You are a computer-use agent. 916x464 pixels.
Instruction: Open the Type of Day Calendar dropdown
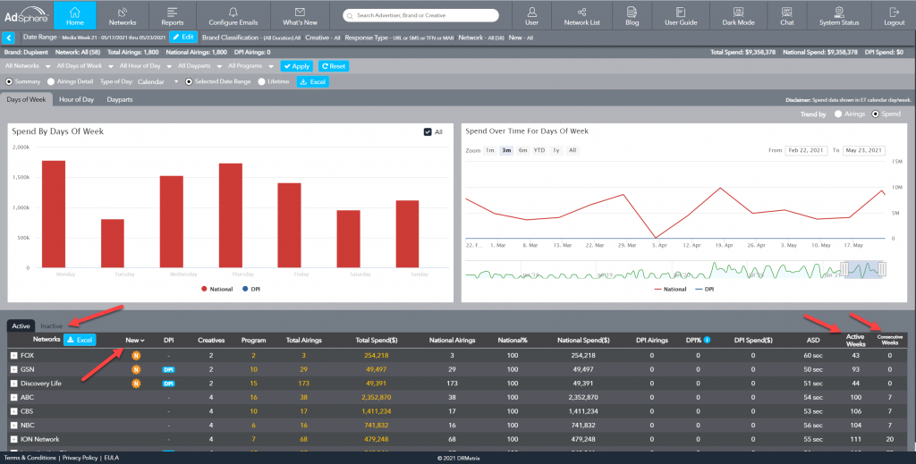157,81
